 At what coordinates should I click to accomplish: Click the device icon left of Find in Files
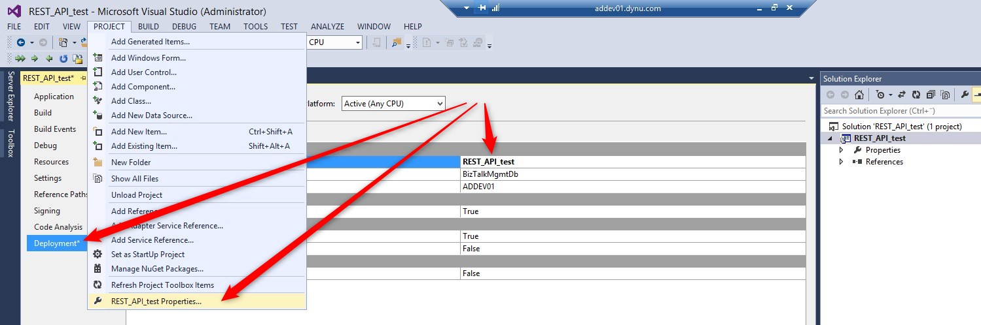tap(377, 42)
